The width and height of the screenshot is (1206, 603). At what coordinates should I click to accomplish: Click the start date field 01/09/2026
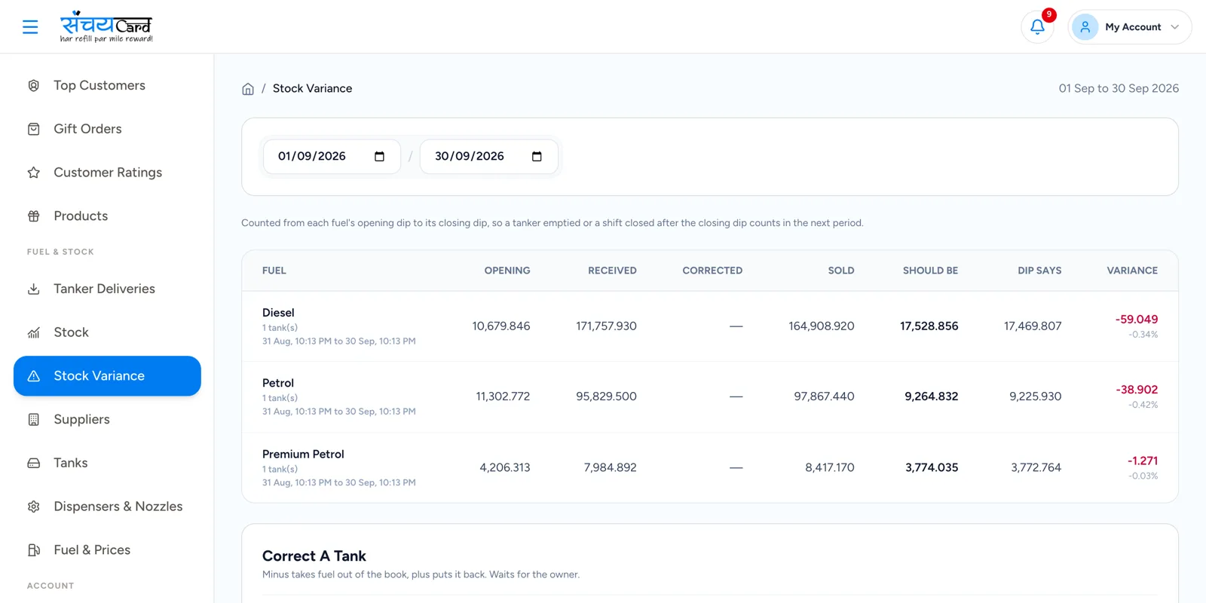(x=332, y=157)
